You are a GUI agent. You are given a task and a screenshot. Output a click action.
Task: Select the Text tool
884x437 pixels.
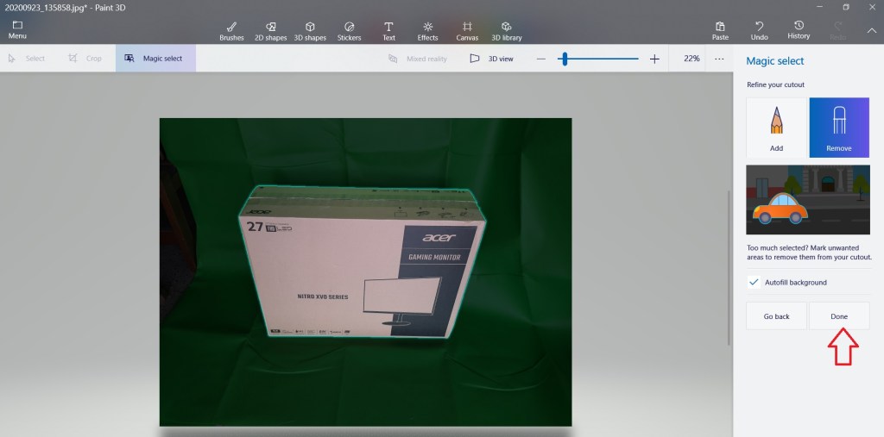tap(388, 30)
